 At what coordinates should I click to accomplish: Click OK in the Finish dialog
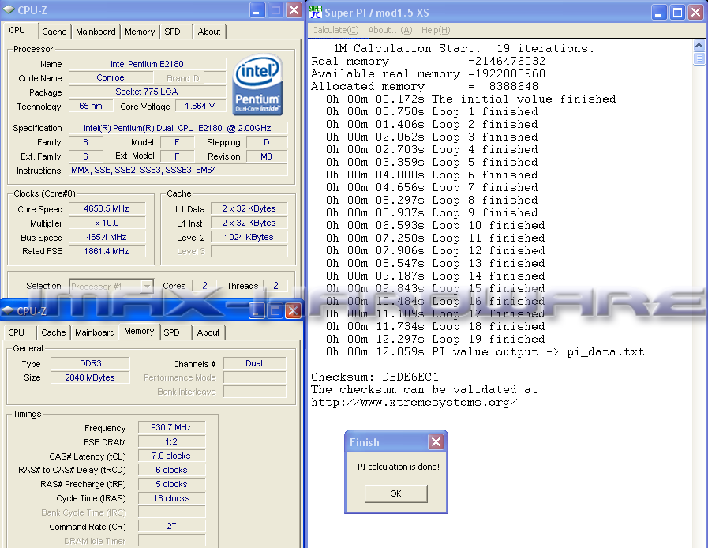[396, 494]
